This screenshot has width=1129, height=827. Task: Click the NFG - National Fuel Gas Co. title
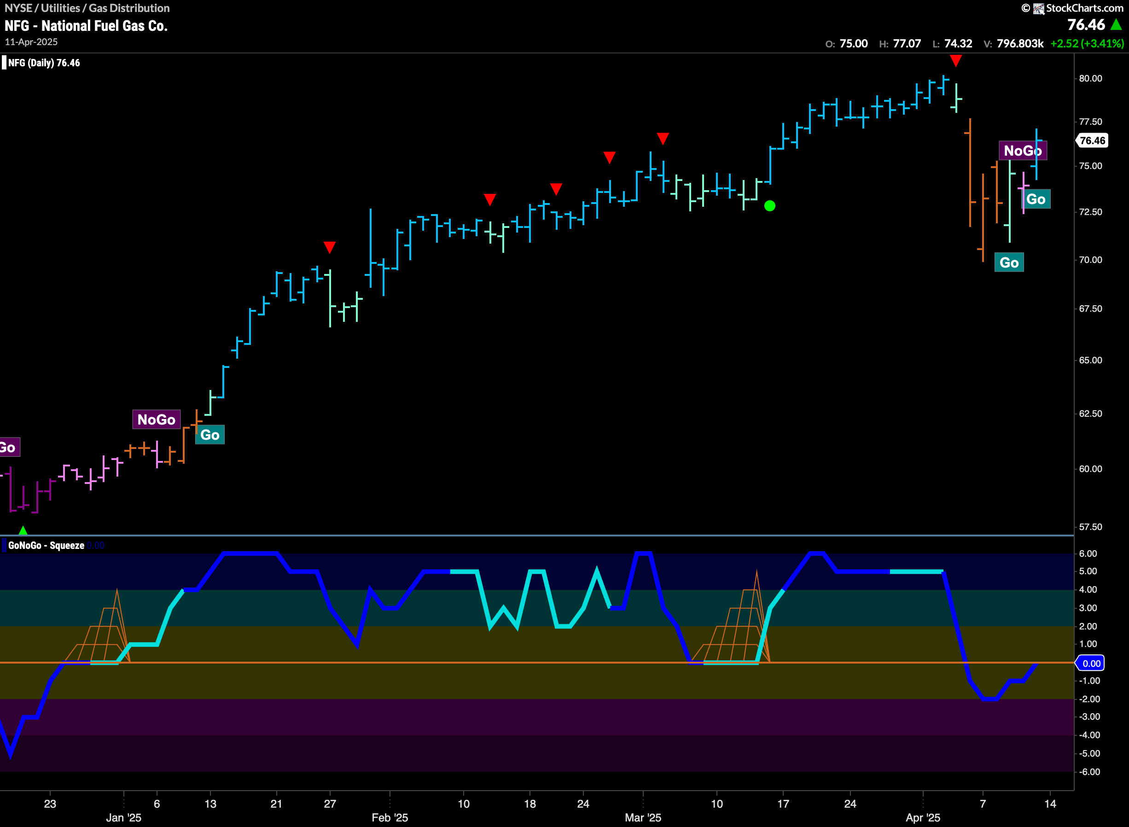pyautogui.click(x=86, y=26)
